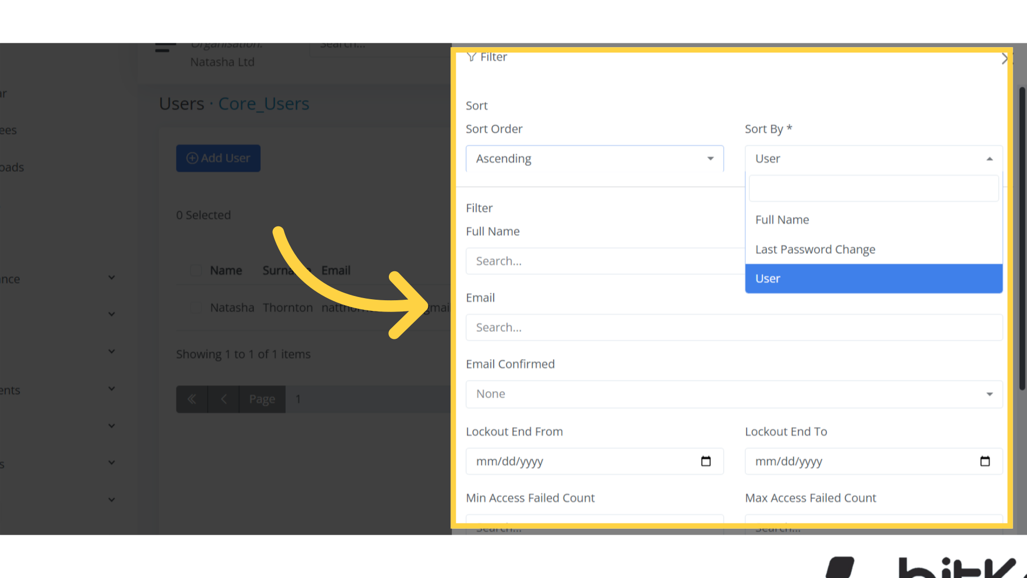Tick the select-all checkbox in table header

coord(196,270)
